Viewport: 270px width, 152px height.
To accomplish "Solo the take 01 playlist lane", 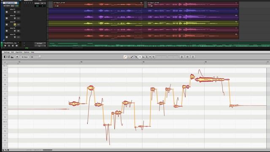I will click(15, 12).
